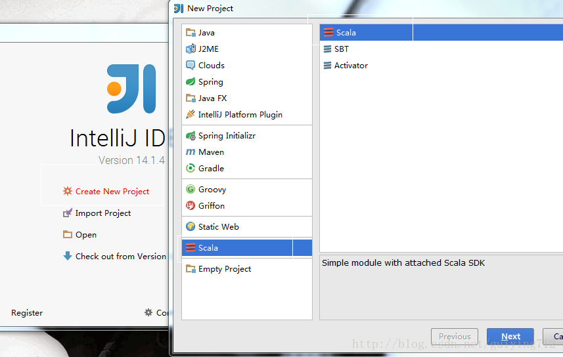Click the Check out download arrow icon

tap(68, 256)
